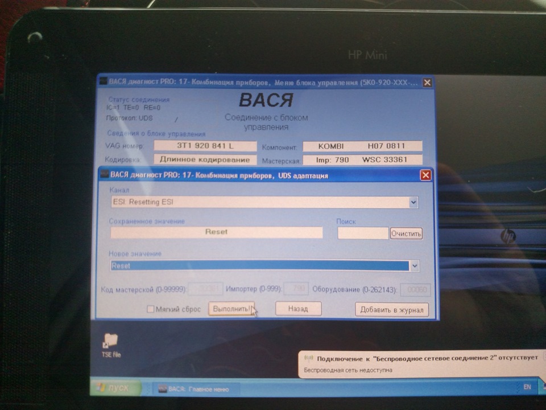546x410 pixels.
Task: Open the Windows пуск start button
Action: (116, 388)
